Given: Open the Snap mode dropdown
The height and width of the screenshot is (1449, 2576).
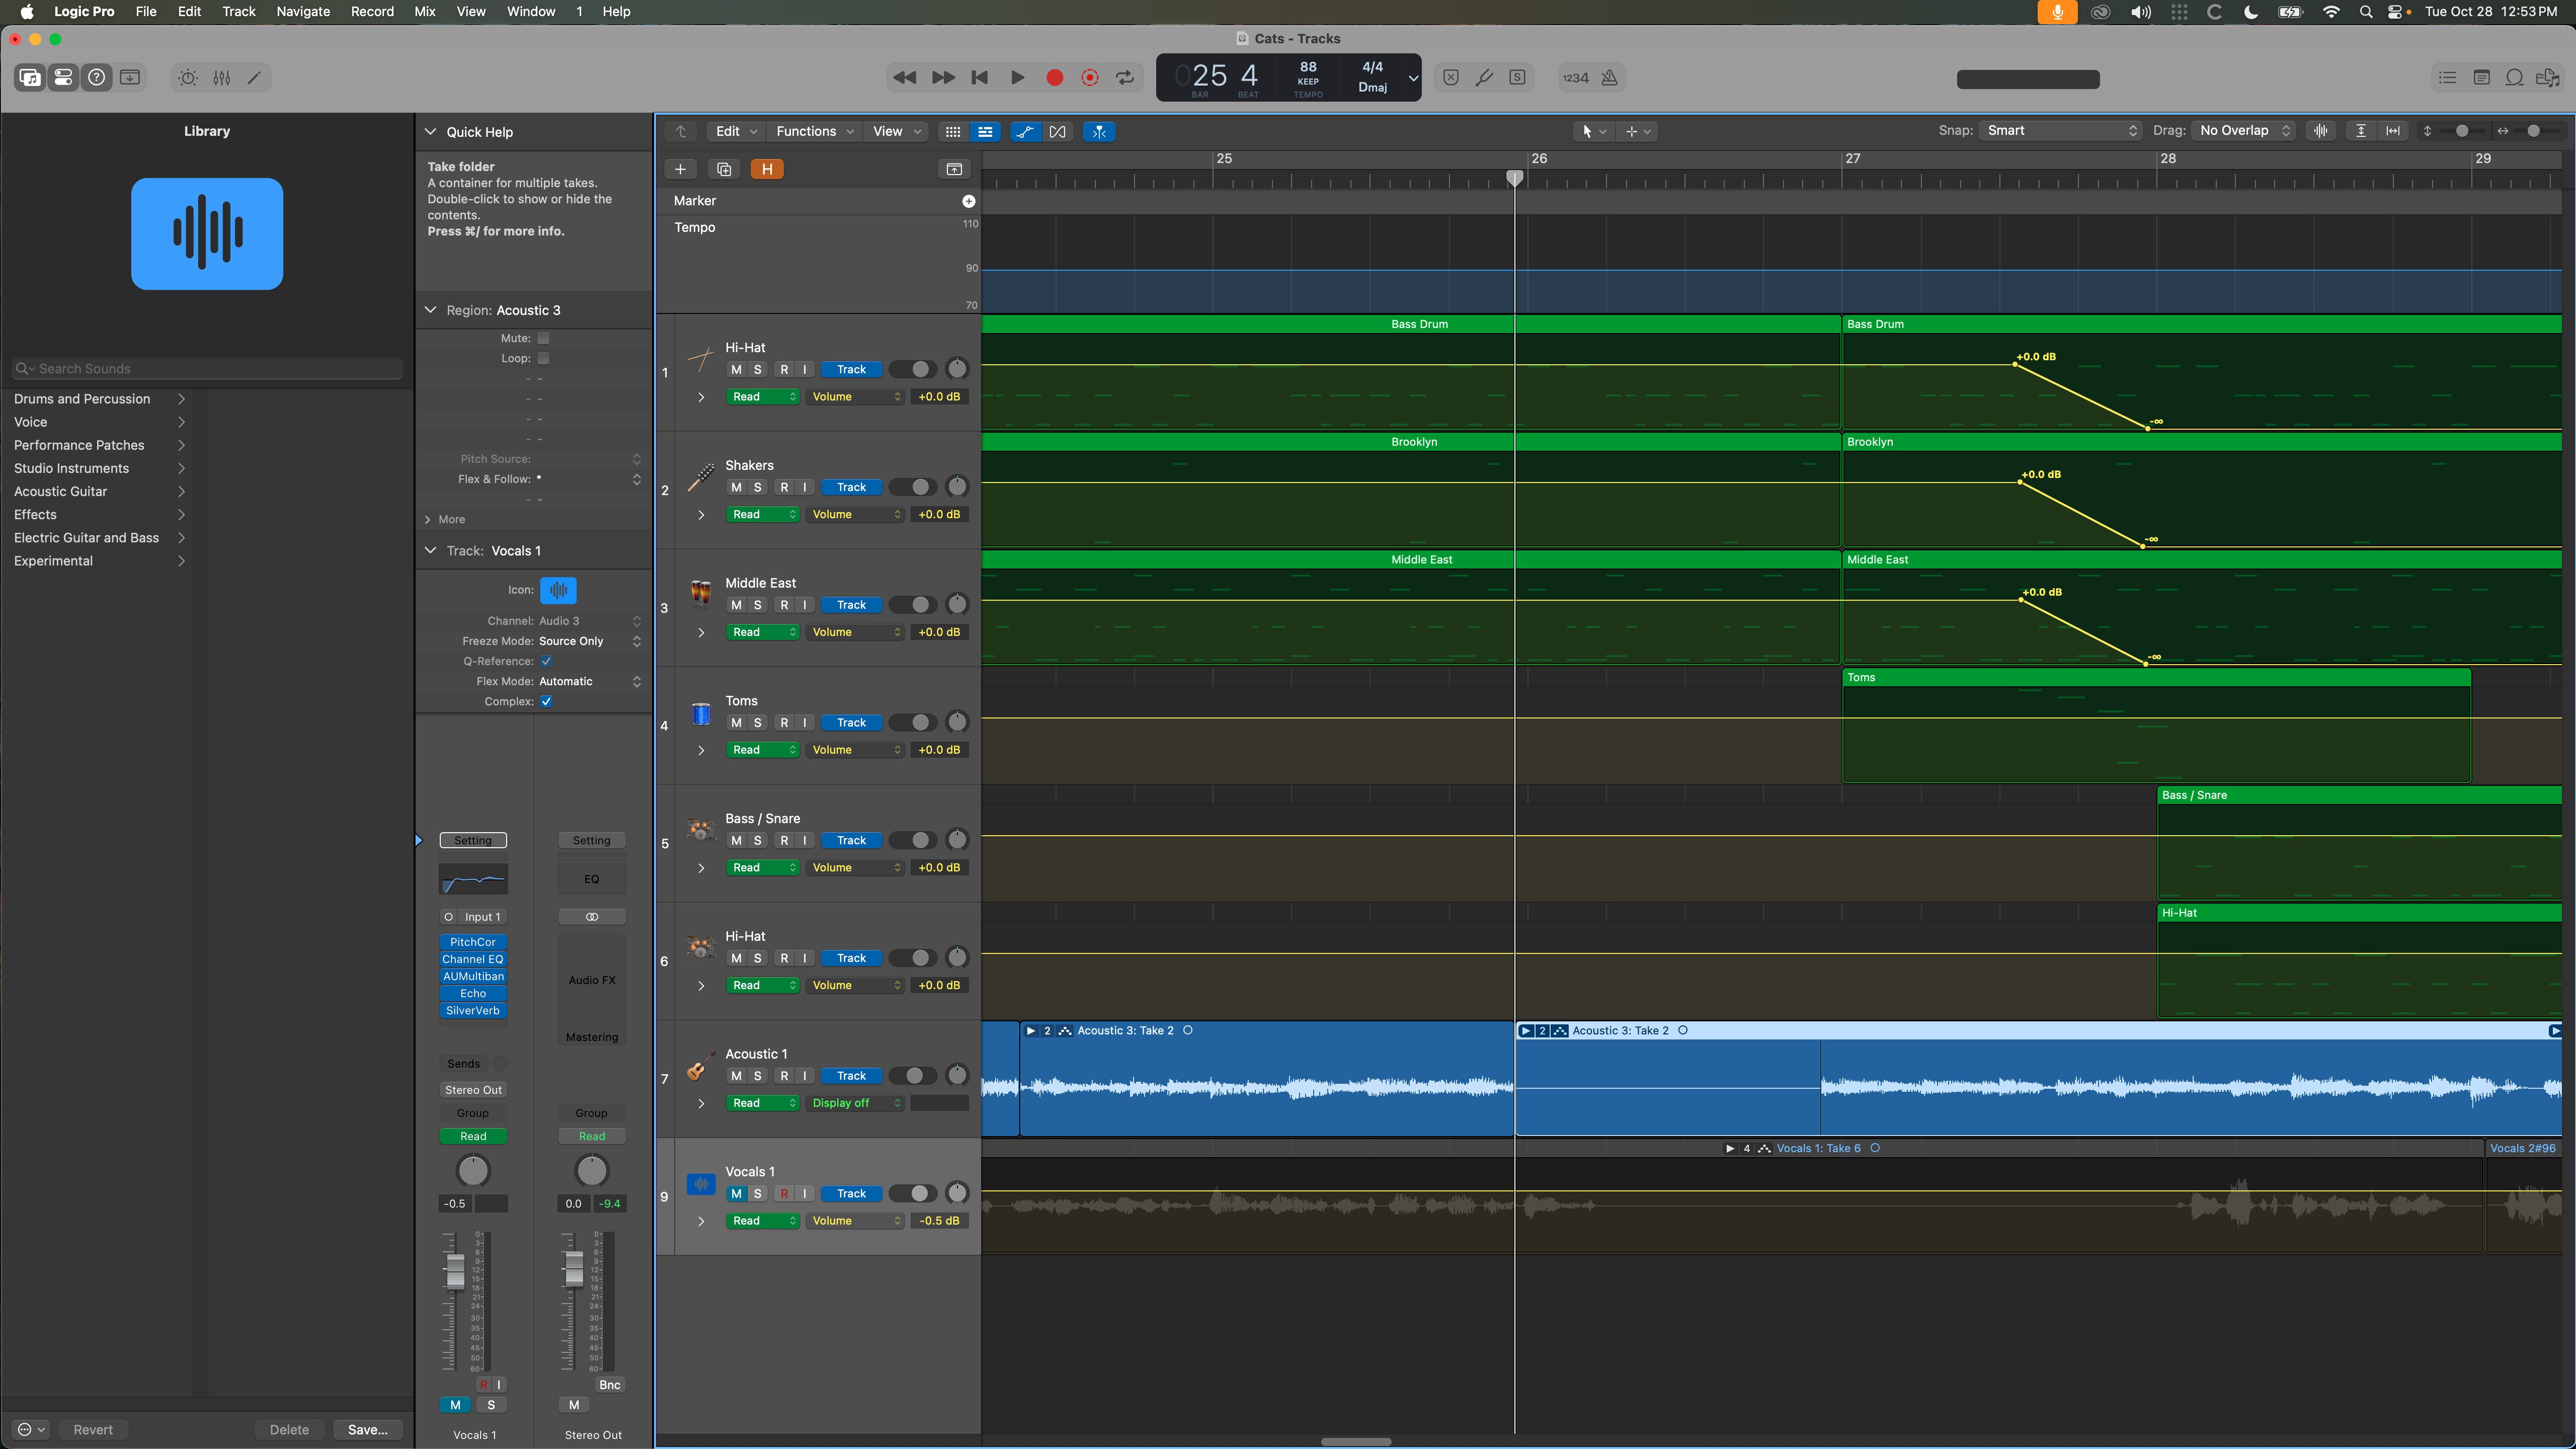Looking at the screenshot, I should pyautogui.click(x=2060, y=131).
